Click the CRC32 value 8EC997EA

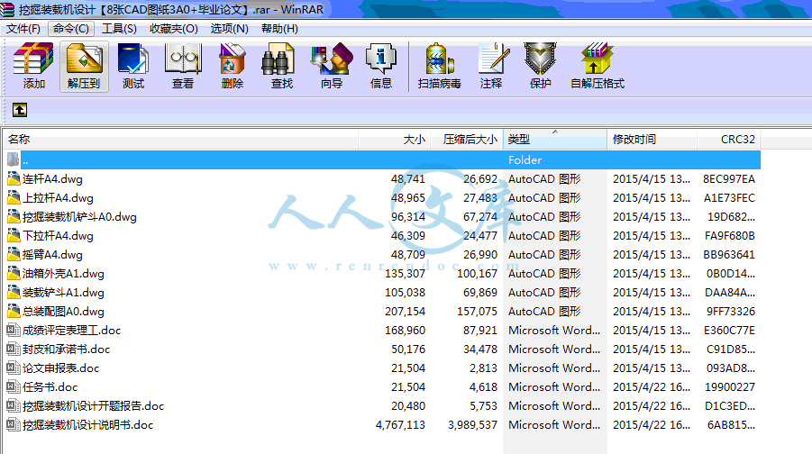click(x=729, y=179)
